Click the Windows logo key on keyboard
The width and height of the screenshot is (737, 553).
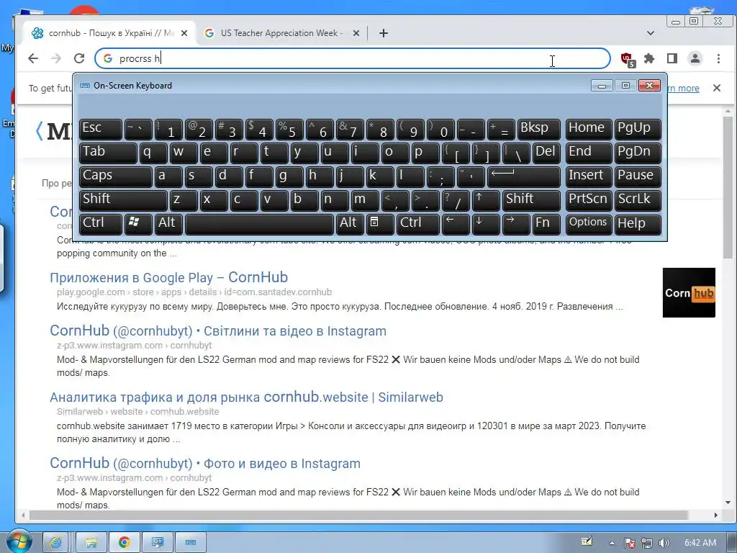tap(137, 223)
